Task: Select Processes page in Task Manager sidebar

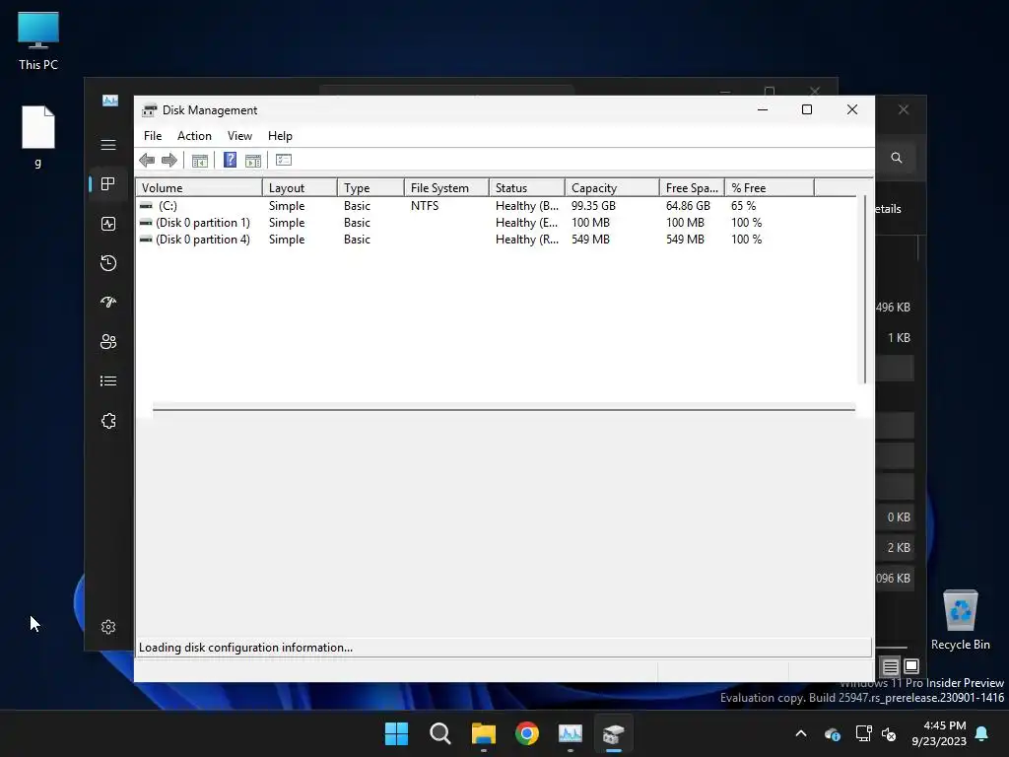Action: pos(108,184)
